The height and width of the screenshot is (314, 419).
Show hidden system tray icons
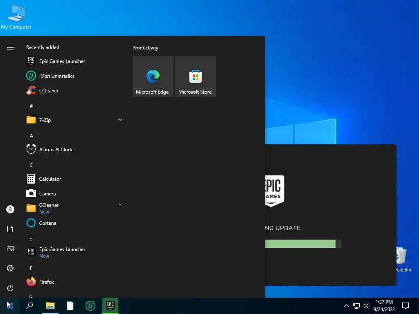click(x=346, y=306)
